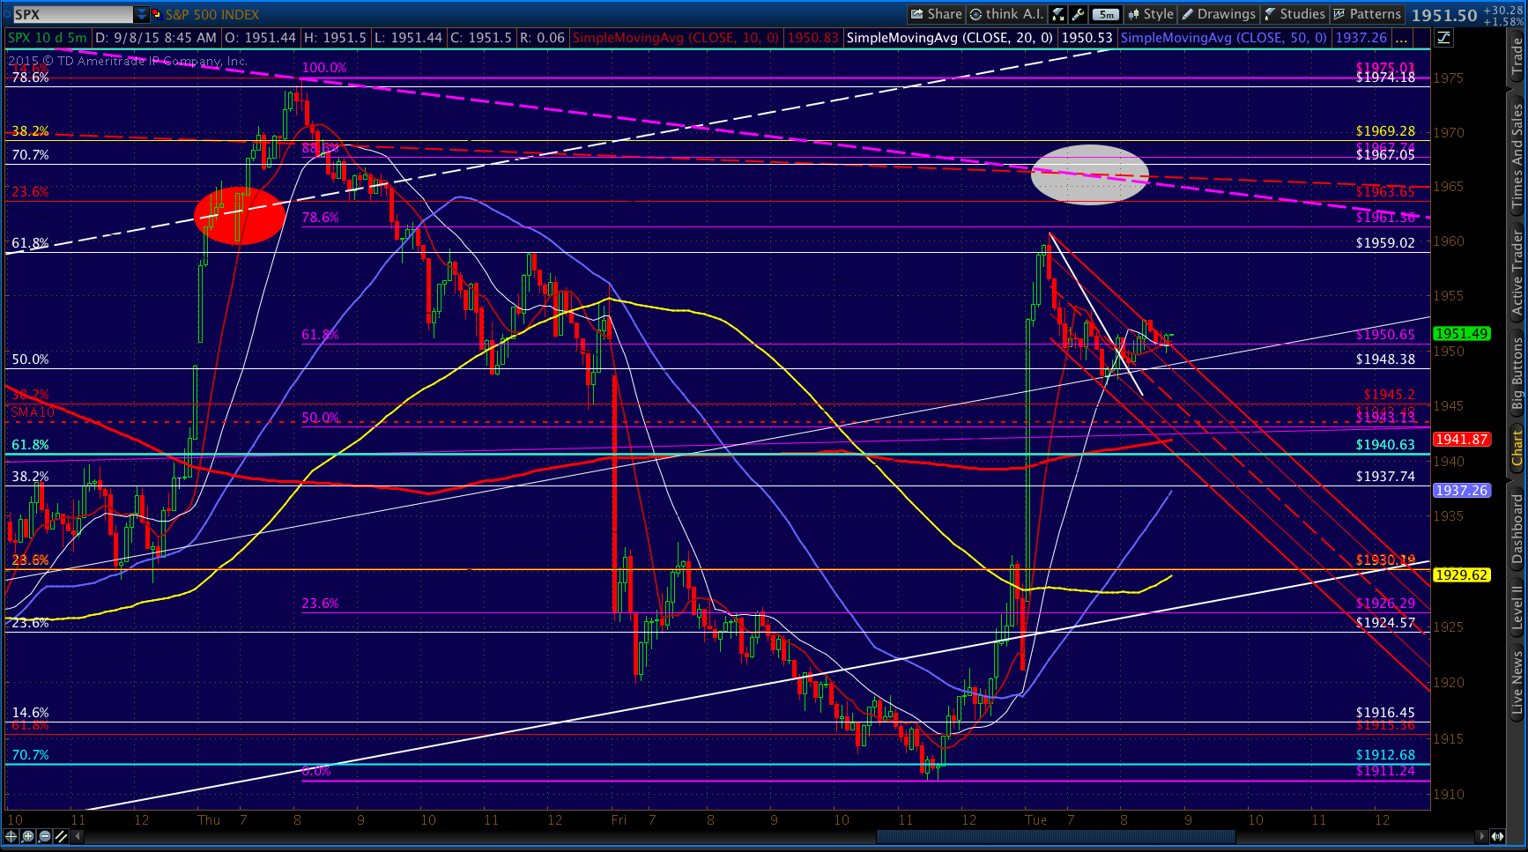Click the $1940.63 level label
Image resolution: width=1528 pixels, height=852 pixels.
[1385, 445]
